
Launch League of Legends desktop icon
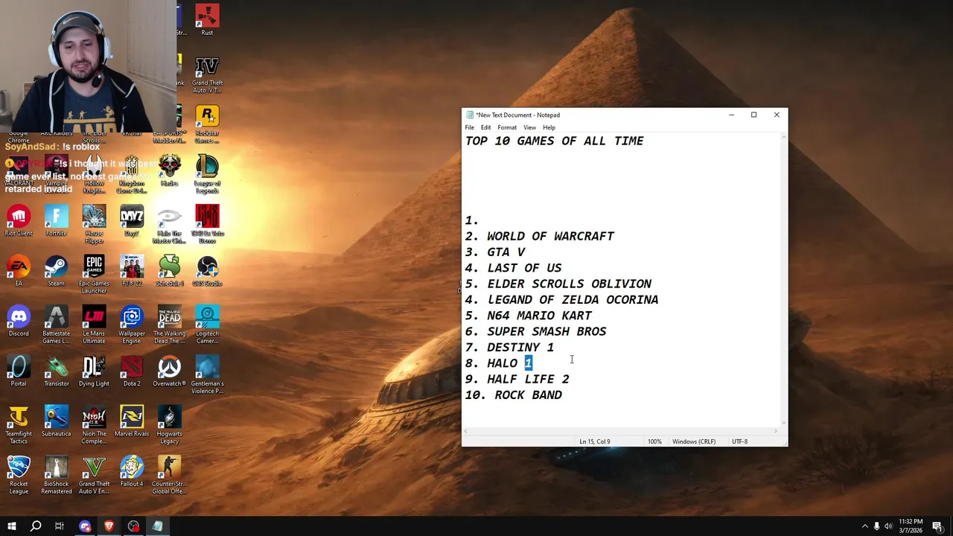[x=207, y=174]
